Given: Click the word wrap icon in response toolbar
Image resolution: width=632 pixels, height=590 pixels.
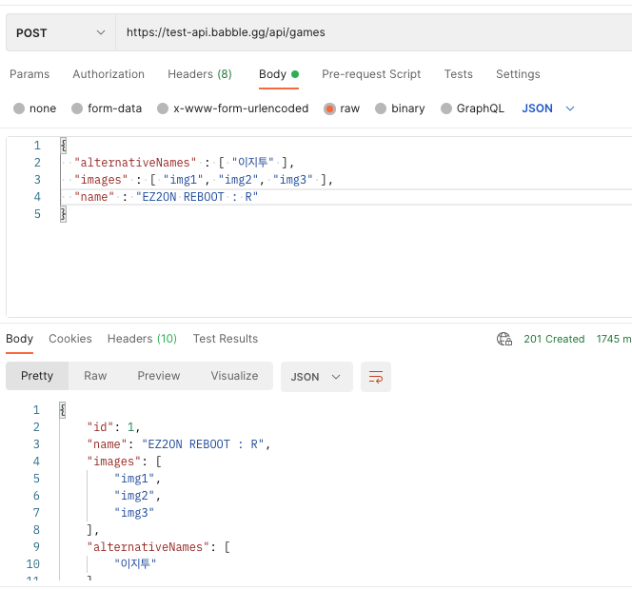Looking at the screenshot, I should pyautogui.click(x=376, y=377).
